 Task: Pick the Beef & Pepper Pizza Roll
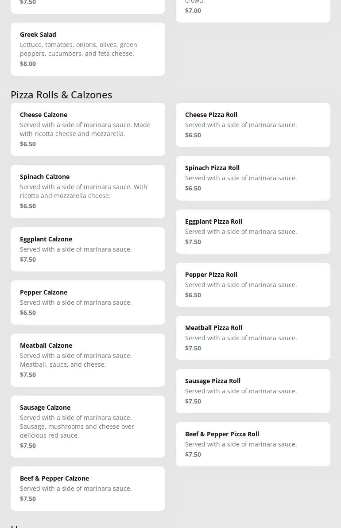(x=253, y=444)
